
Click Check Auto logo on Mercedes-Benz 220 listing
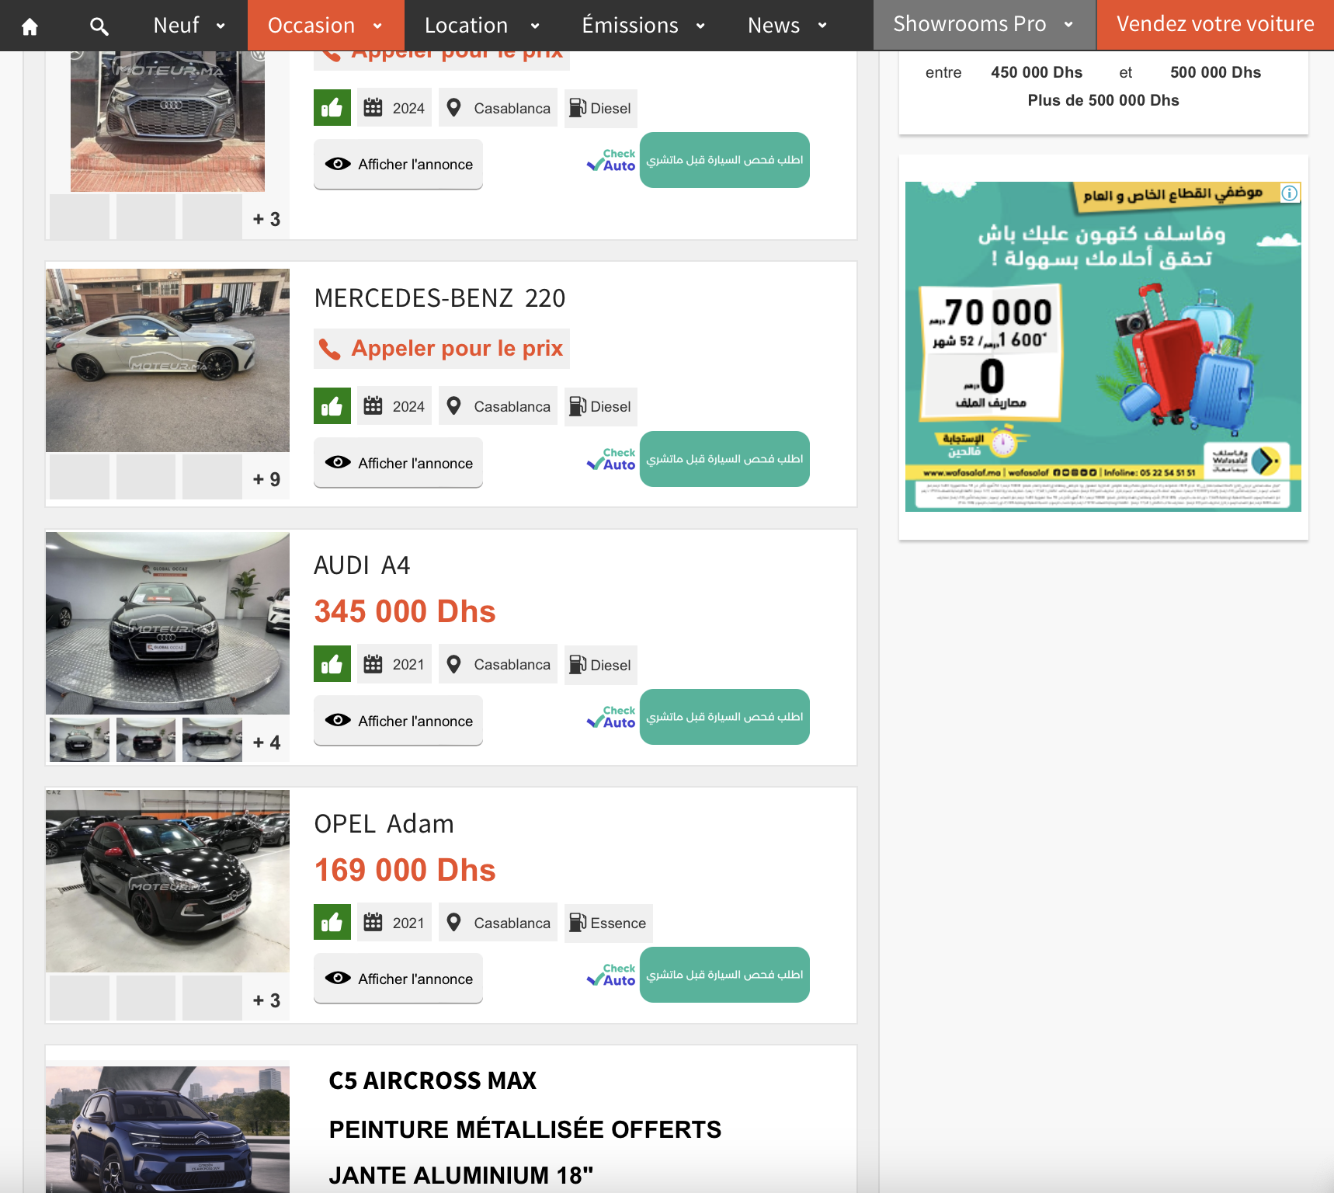tap(611, 459)
